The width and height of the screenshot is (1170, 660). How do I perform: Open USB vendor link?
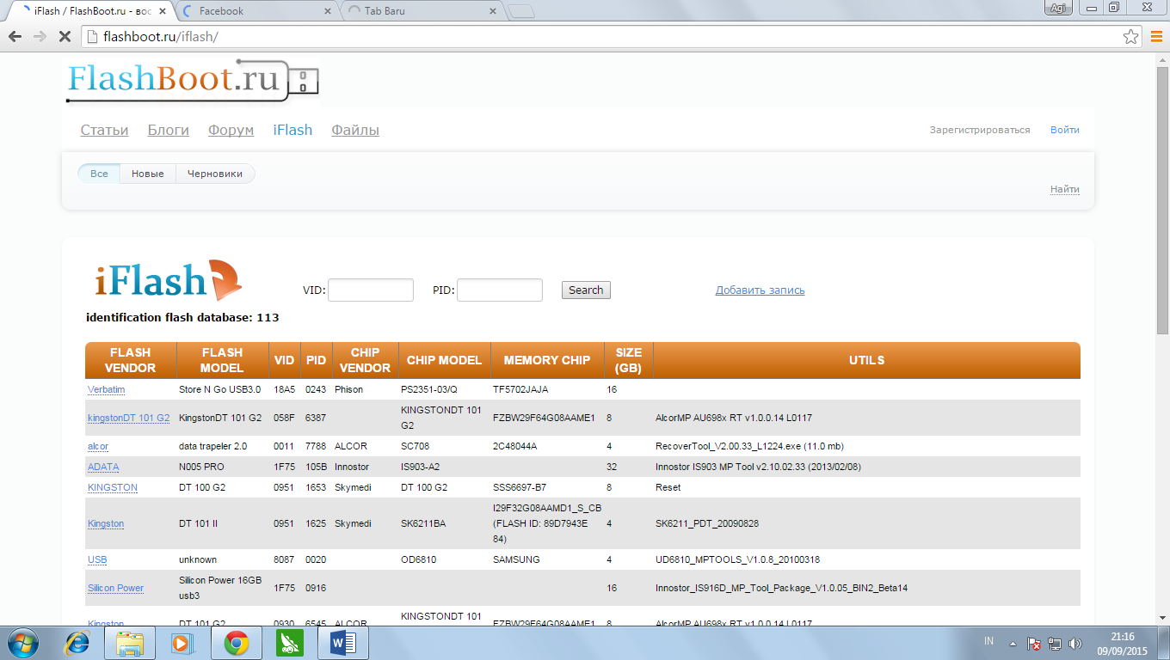point(97,559)
